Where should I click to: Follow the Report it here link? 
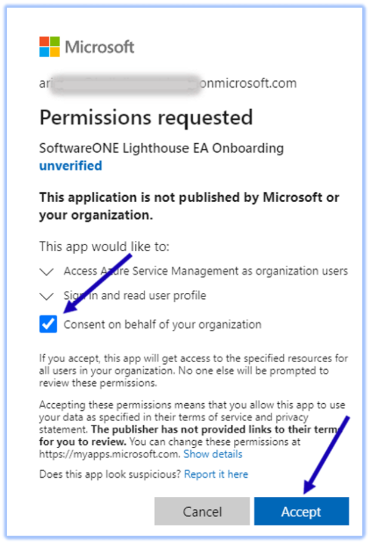point(216,474)
